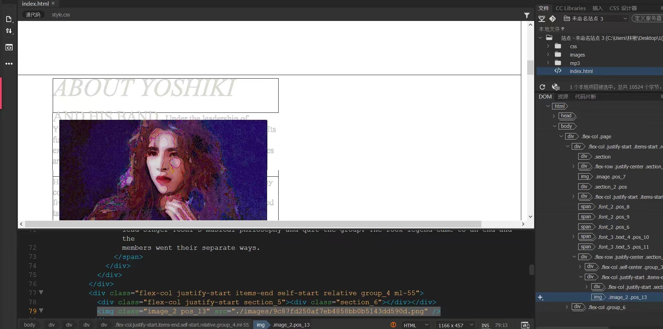Click the 79:13 cursor position indicator
Viewport: 663px width, 329px height.
[x=501, y=325]
